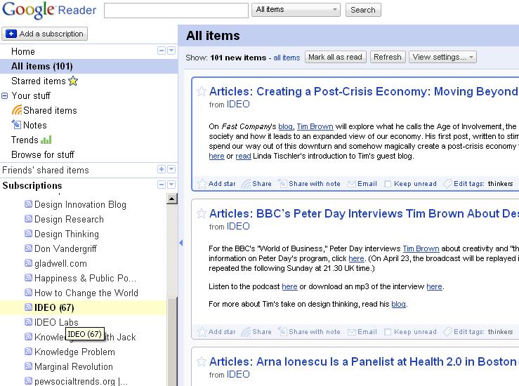The height and width of the screenshot is (386, 519).
Task: Click the Refresh button
Action: [x=387, y=57]
